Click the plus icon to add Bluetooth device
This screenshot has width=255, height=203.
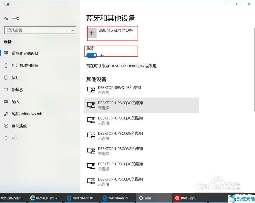92,33
